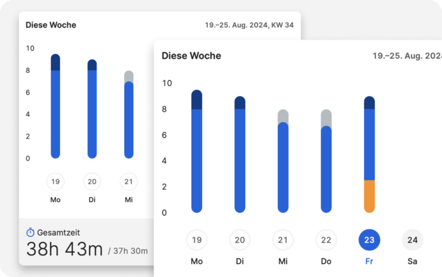Click the highlighted day 23 Friday
442x277 pixels.
click(369, 241)
